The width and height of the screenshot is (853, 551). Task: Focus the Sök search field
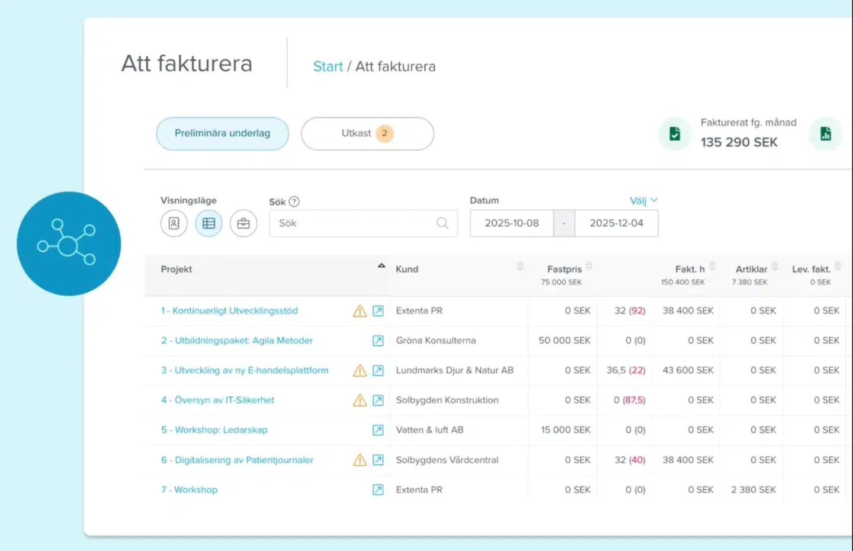click(x=363, y=223)
